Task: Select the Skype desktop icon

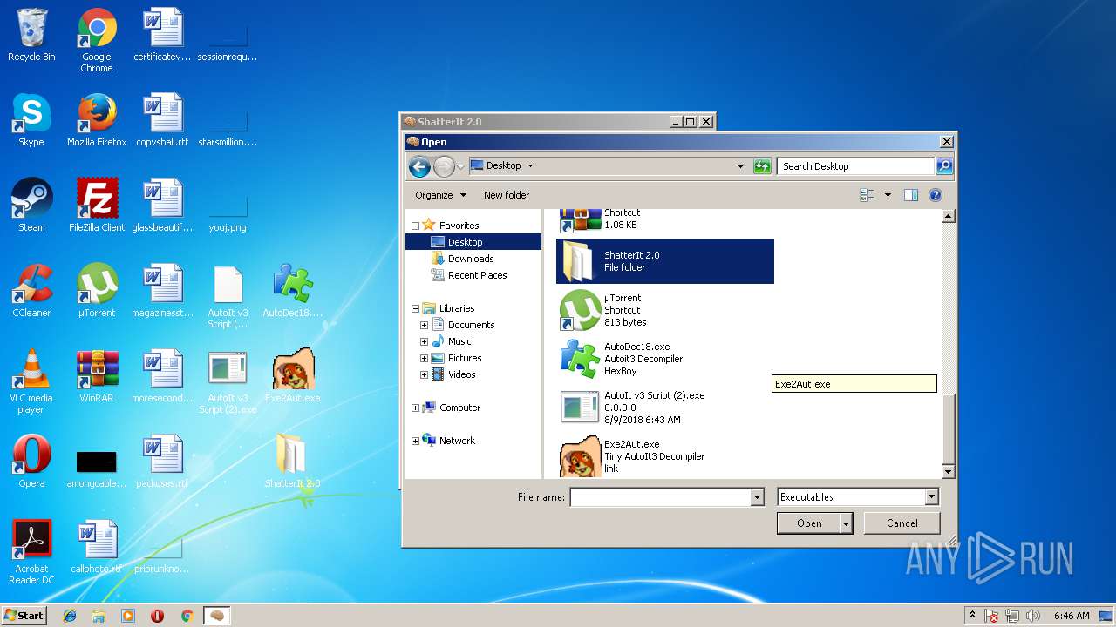Action: [31, 121]
